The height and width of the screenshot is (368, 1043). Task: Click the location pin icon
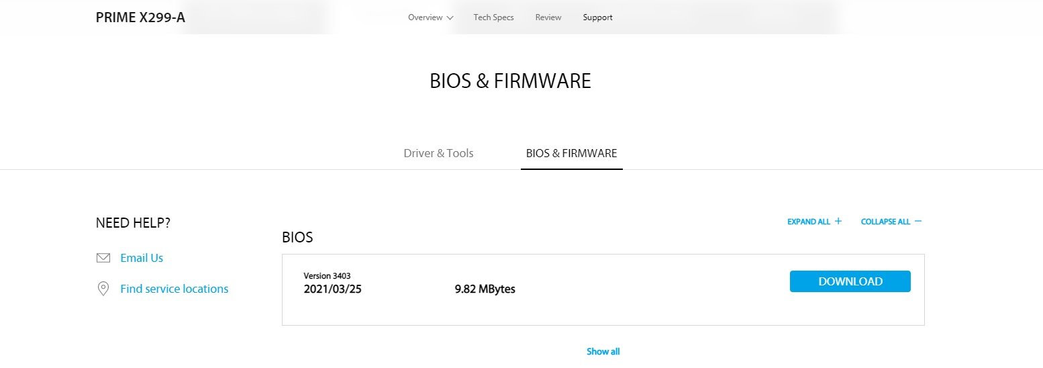[103, 289]
